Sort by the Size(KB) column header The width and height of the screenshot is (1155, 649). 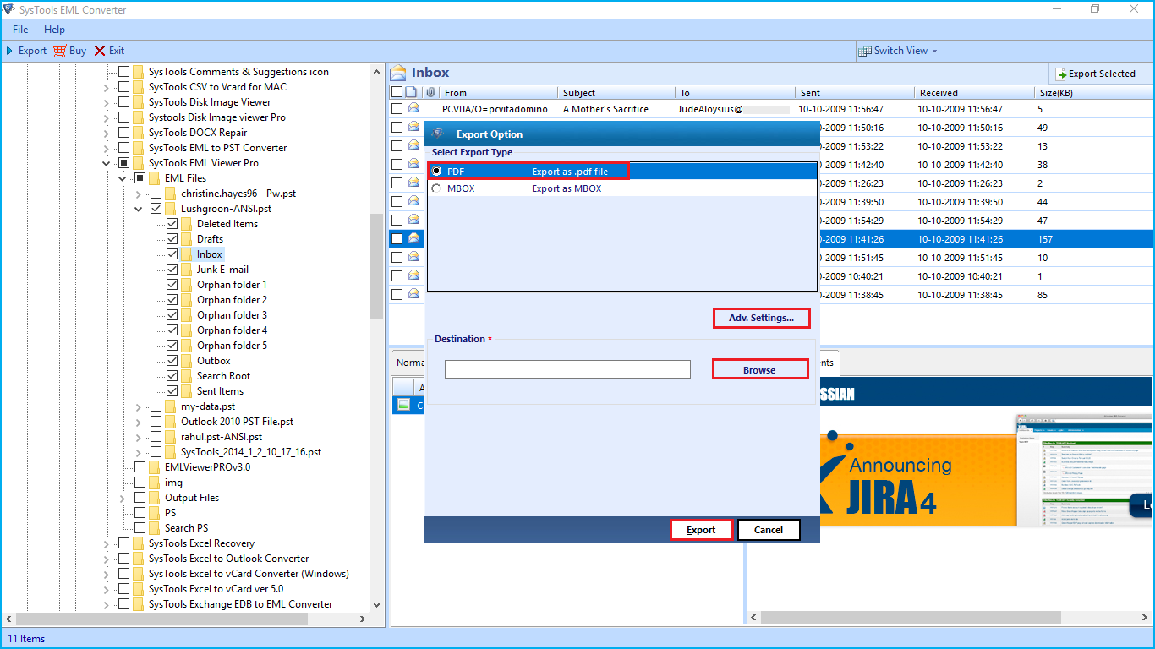click(x=1094, y=93)
